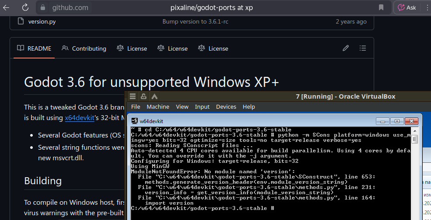This screenshot has width=431, height=220.
Task: Click the version.py file icon
Action: click(x=21, y=21)
